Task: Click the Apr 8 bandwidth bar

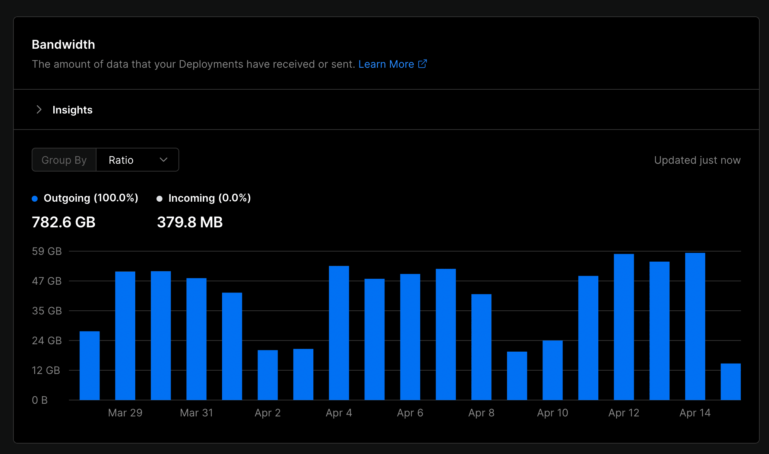Action: (481, 347)
